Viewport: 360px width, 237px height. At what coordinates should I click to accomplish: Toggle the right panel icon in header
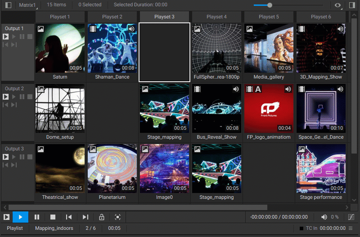click(x=352, y=5)
